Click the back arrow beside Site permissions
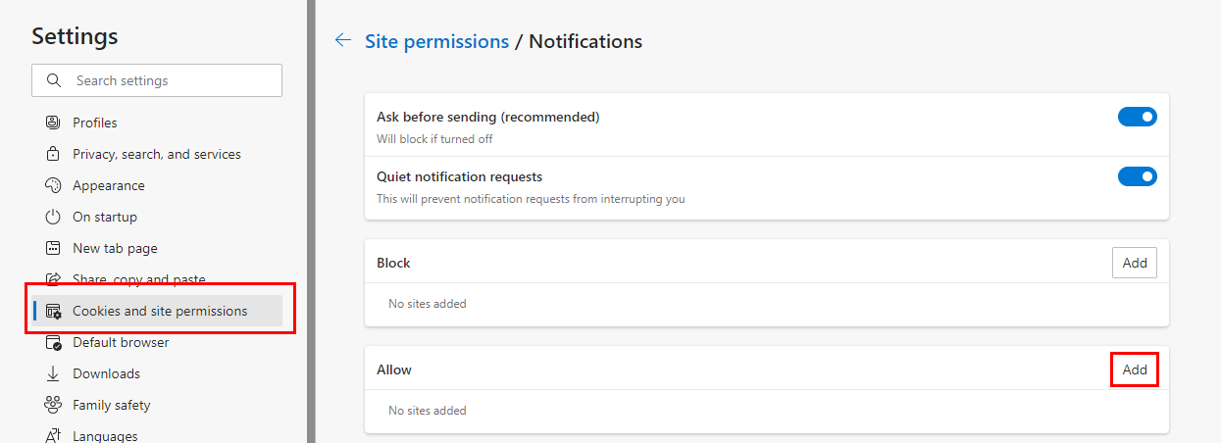1221x443 pixels. 343,40
